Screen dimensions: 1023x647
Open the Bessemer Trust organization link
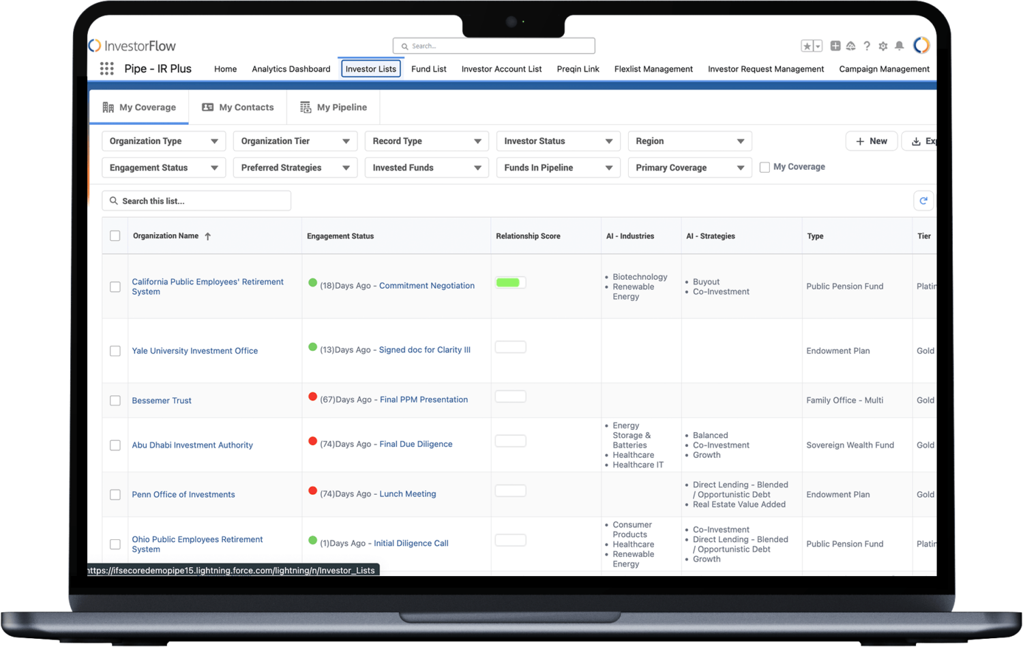(x=162, y=401)
